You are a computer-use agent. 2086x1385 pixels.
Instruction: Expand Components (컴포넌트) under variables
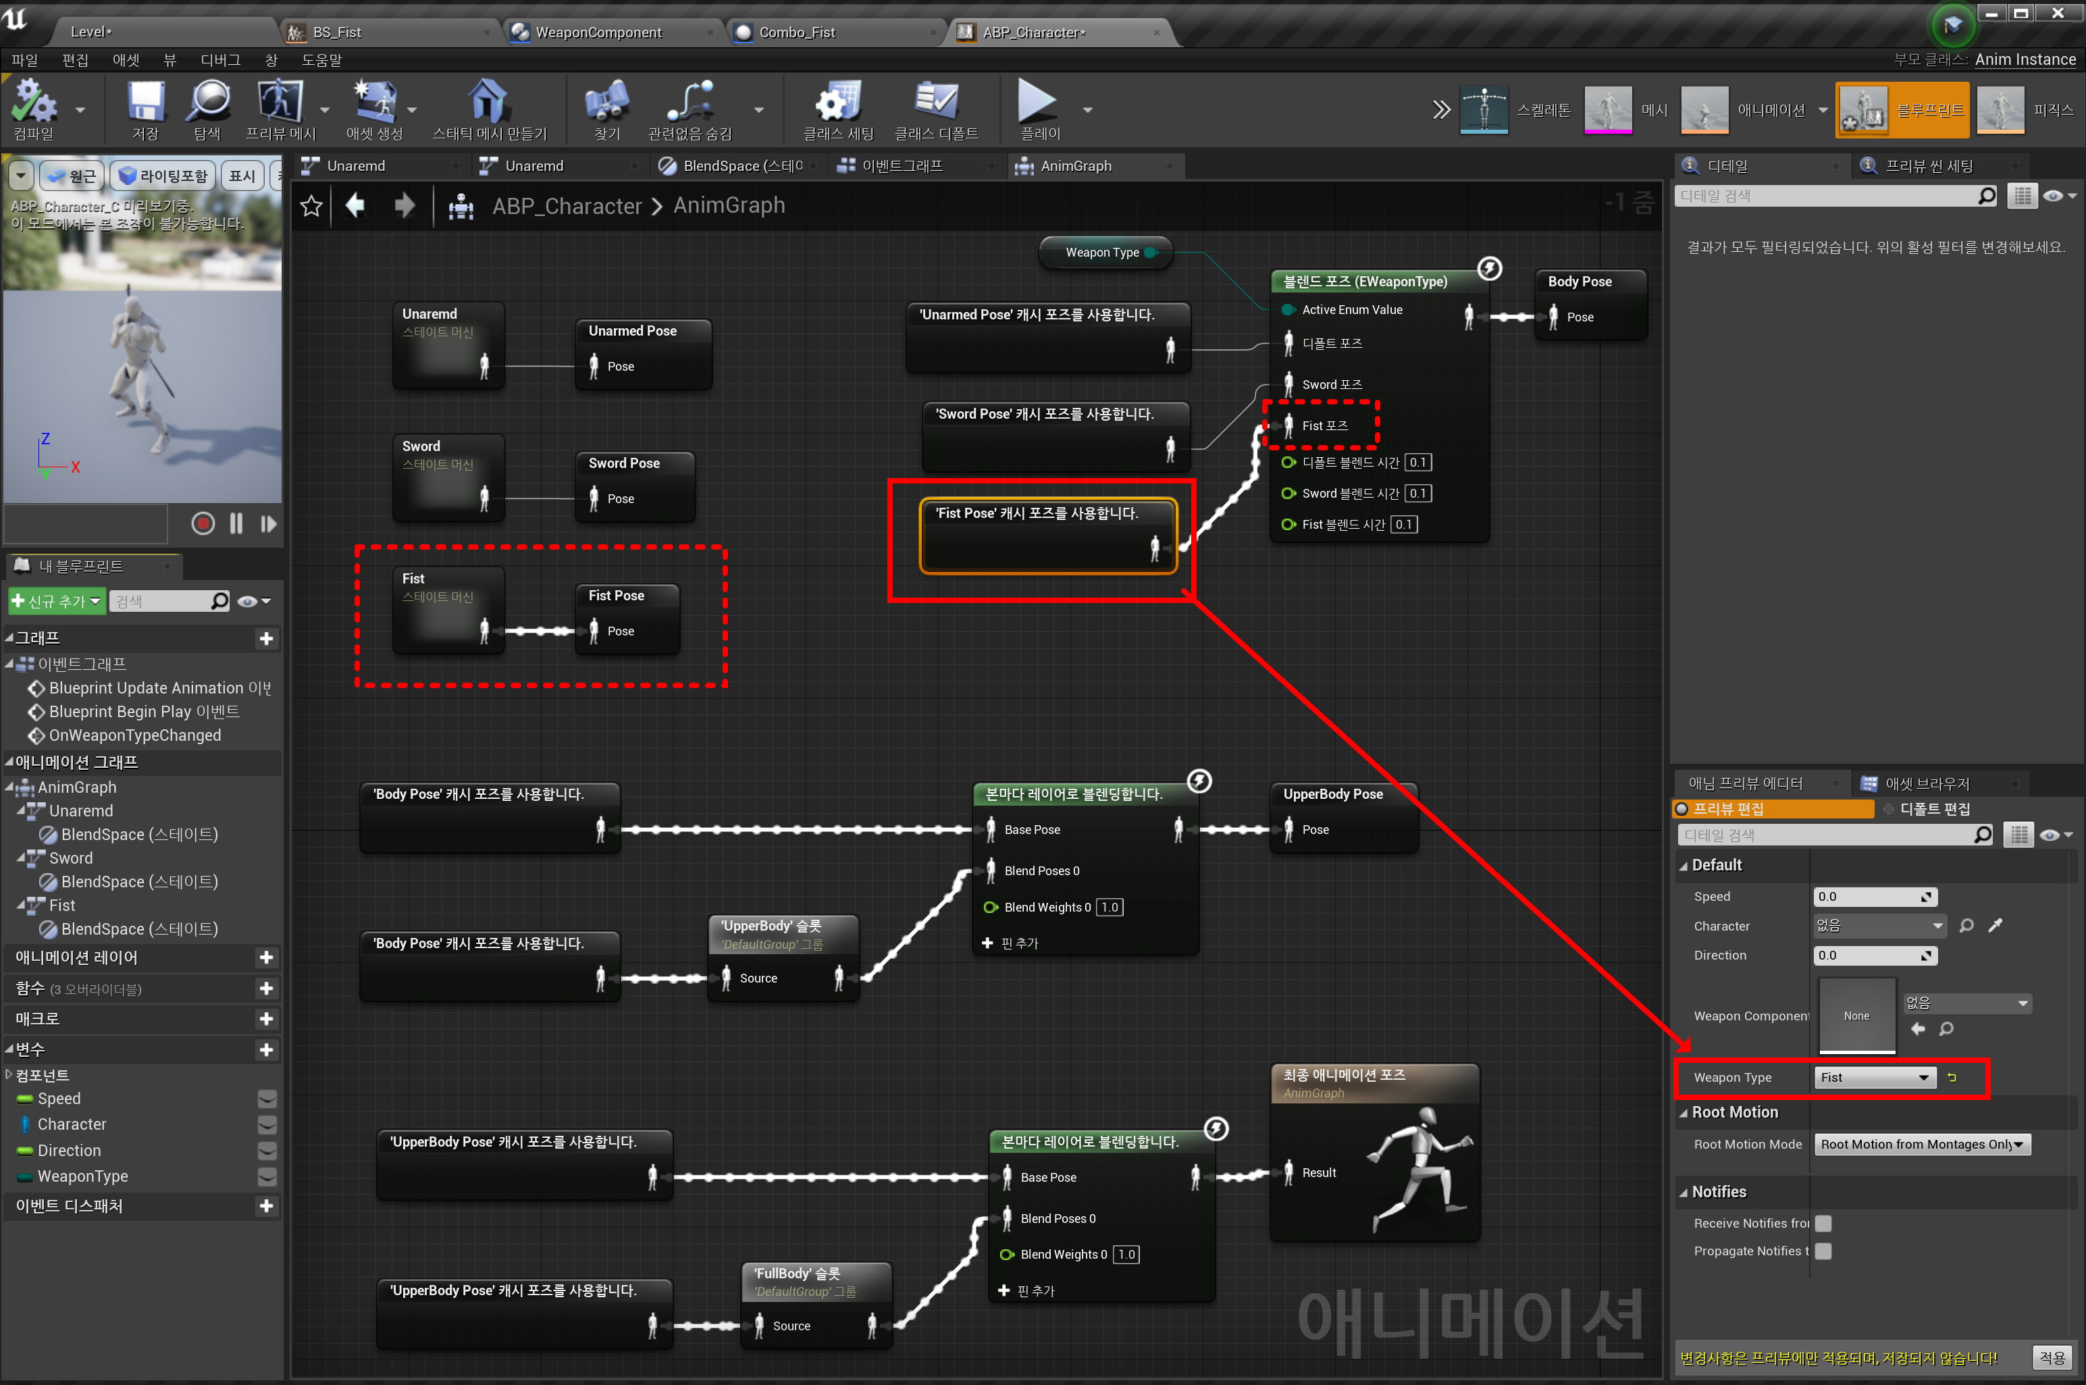click(9, 1075)
